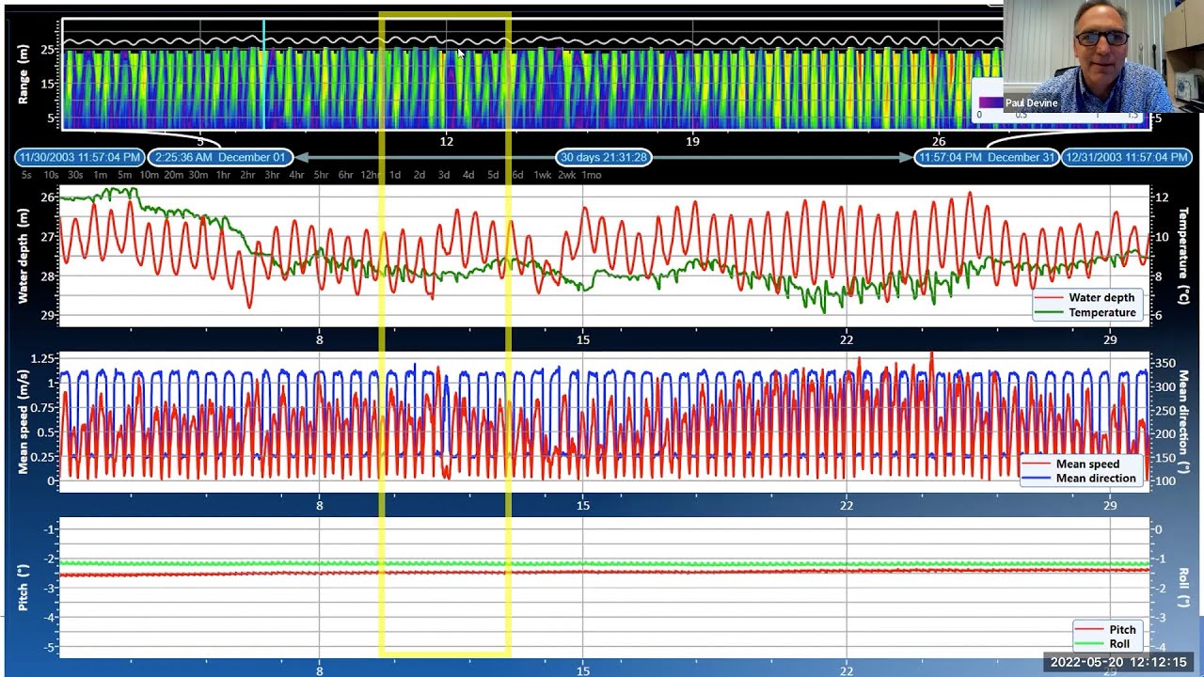Click the 2022-05-20 12:12:15 timestamp

1118,662
